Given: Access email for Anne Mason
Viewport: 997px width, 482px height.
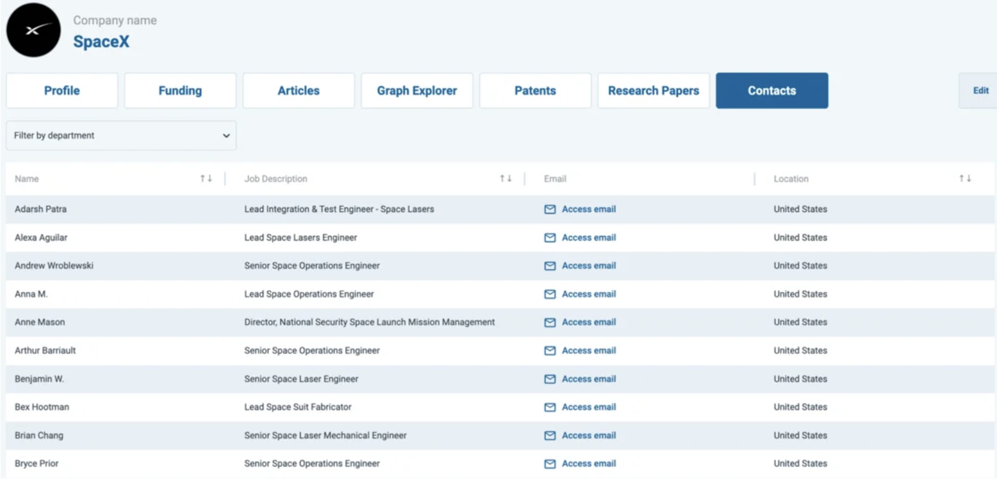Looking at the screenshot, I should click(589, 322).
